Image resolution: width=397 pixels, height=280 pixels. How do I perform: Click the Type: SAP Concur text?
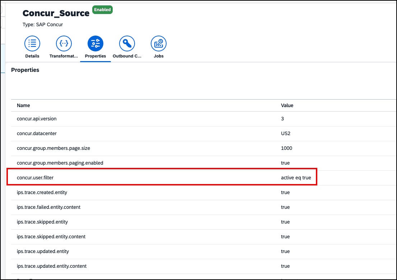pos(42,24)
